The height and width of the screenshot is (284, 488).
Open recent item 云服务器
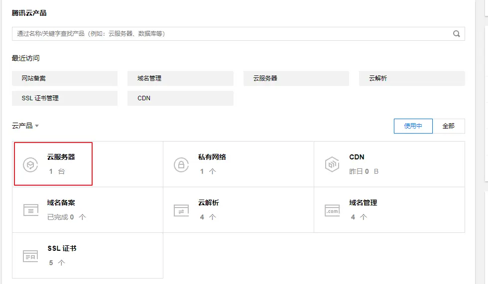[x=296, y=78]
